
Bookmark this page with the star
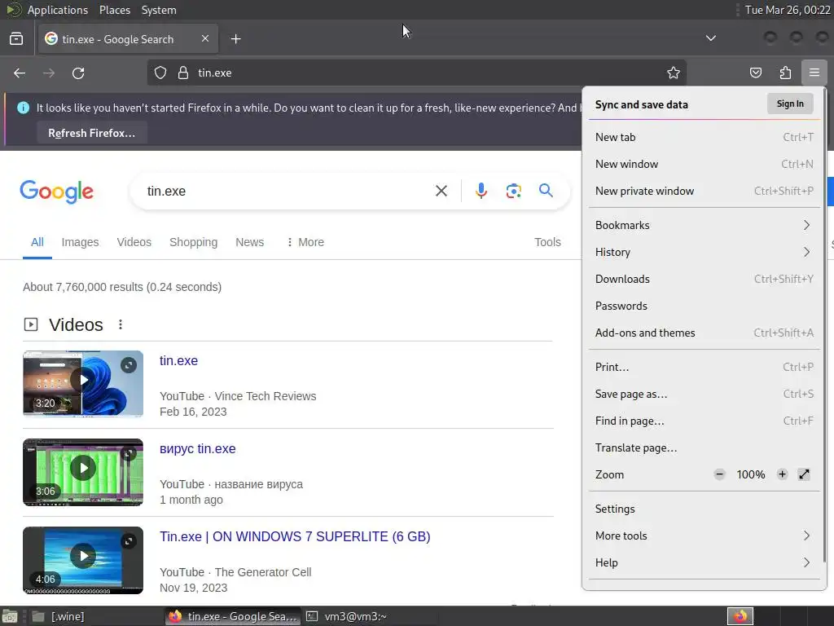674,73
